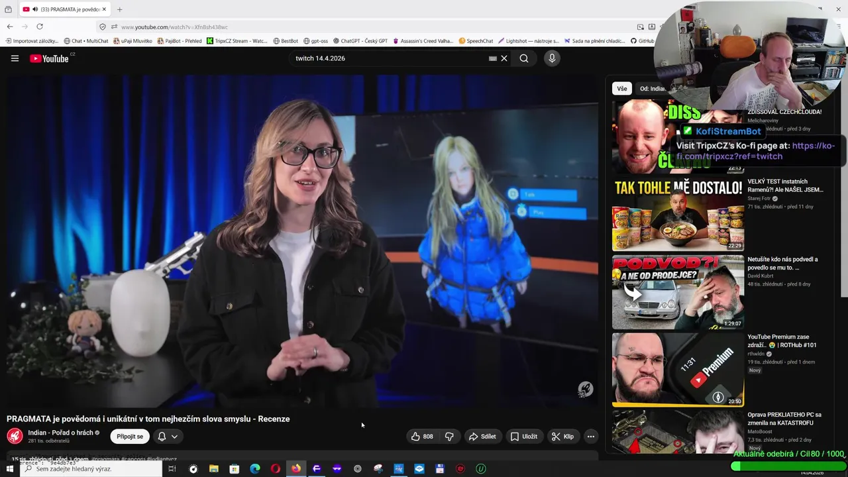Open the BestBot bookmark
Image resolution: width=848 pixels, height=477 pixels.
286,41
